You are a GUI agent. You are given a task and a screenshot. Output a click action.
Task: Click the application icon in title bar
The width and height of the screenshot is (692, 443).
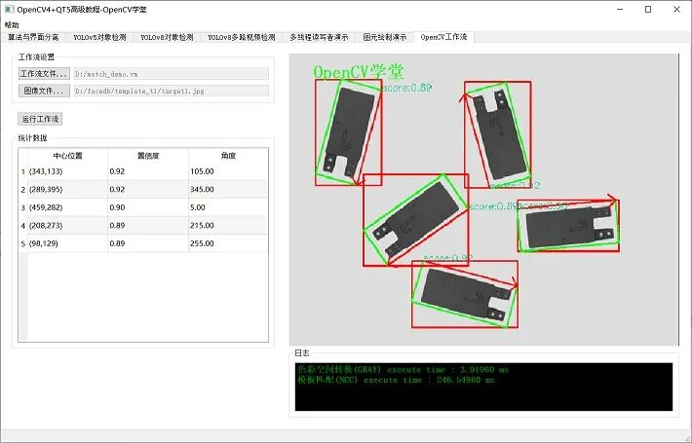pos(9,10)
